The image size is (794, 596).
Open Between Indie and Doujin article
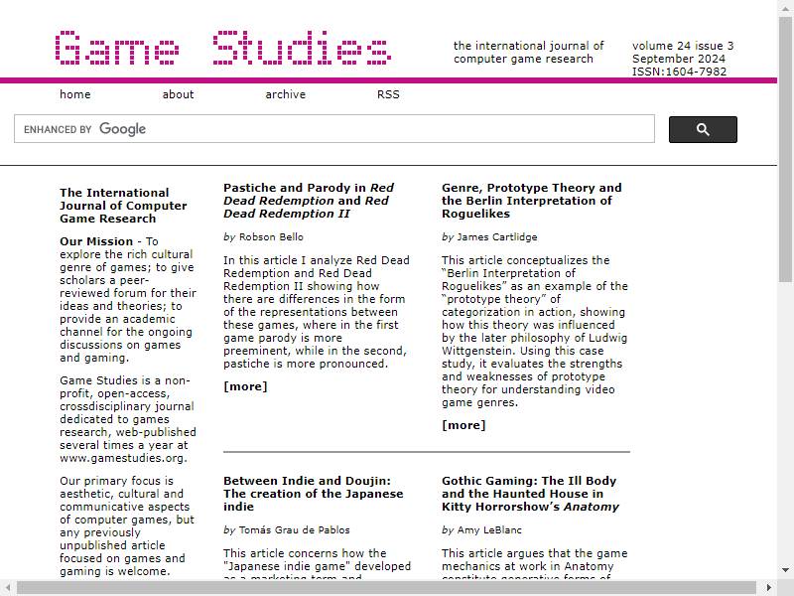pos(314,494)
